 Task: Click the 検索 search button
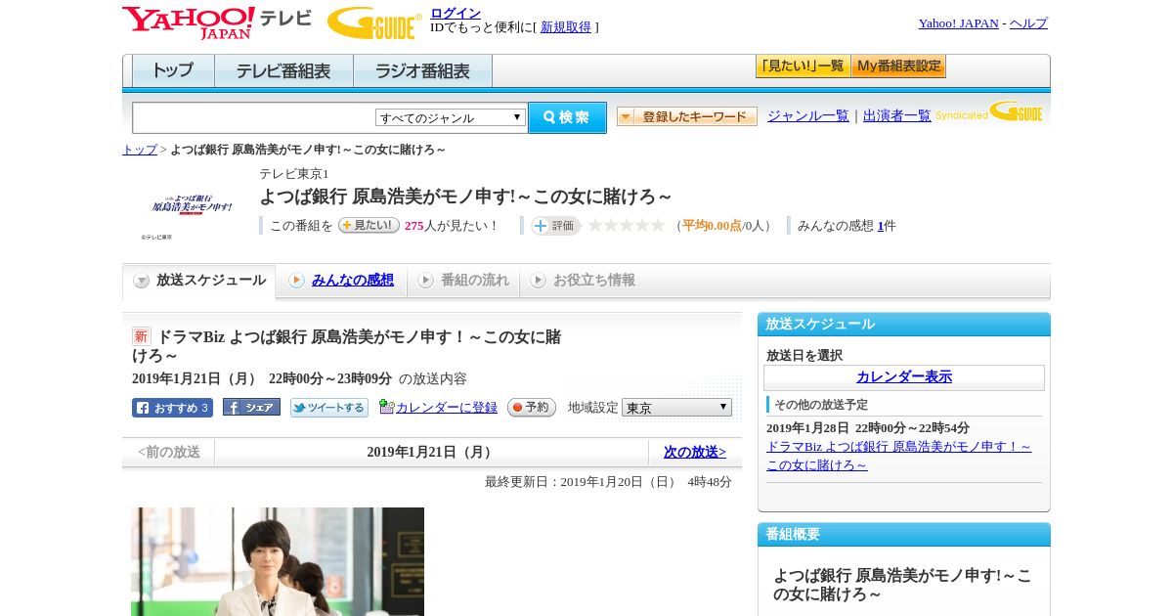[567, 117]
